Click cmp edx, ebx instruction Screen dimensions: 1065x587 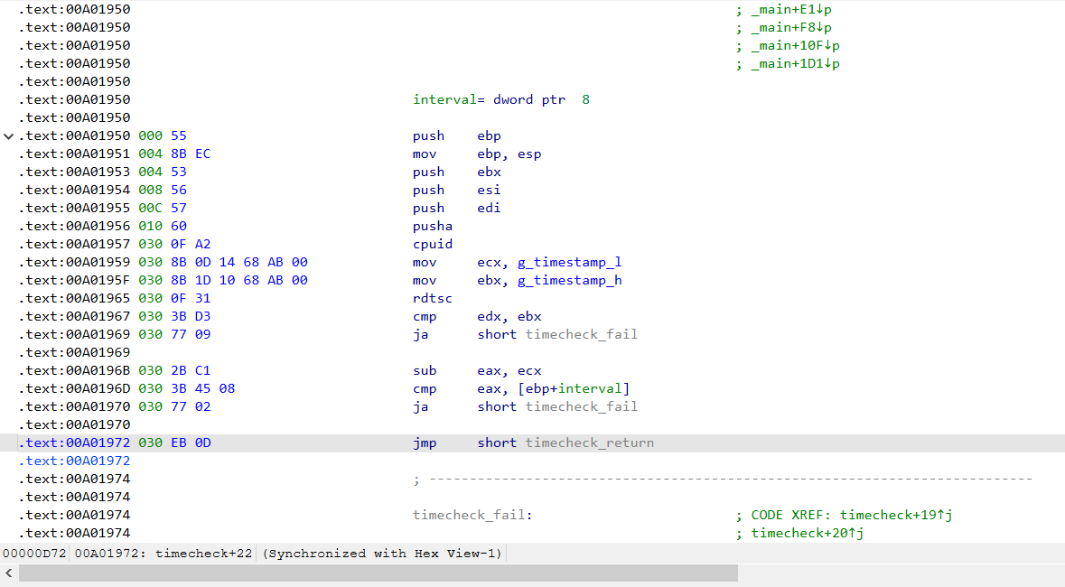click(x=477, y=317)
